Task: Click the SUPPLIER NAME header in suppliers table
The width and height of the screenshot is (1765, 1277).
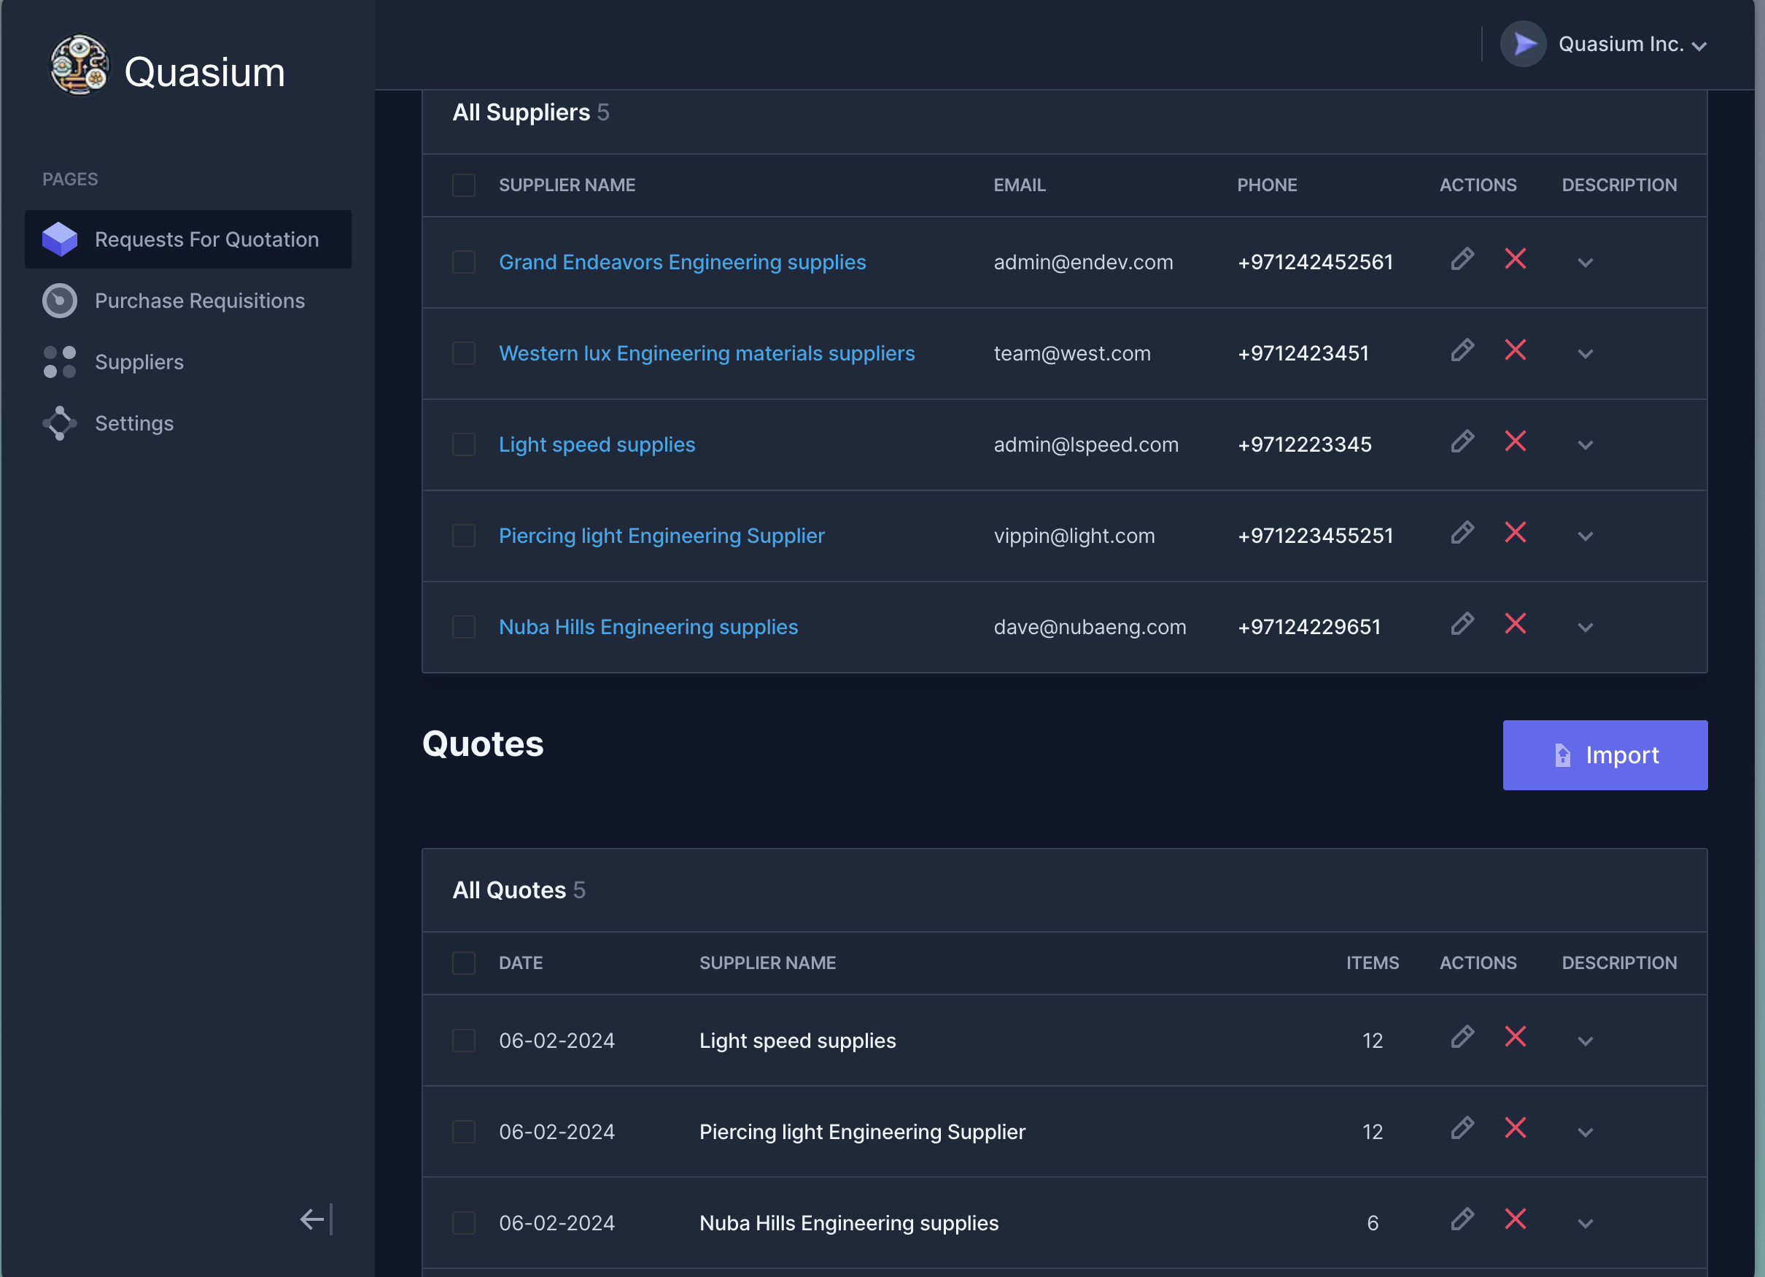Action: 567,185
